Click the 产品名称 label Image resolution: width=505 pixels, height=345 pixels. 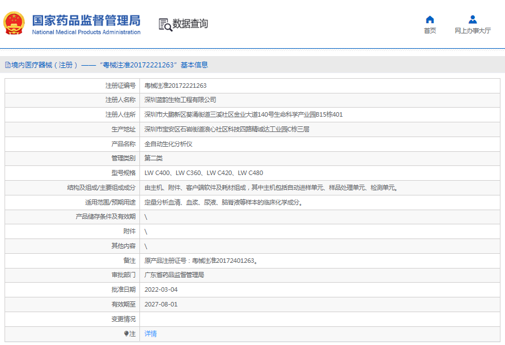(124, 144)
